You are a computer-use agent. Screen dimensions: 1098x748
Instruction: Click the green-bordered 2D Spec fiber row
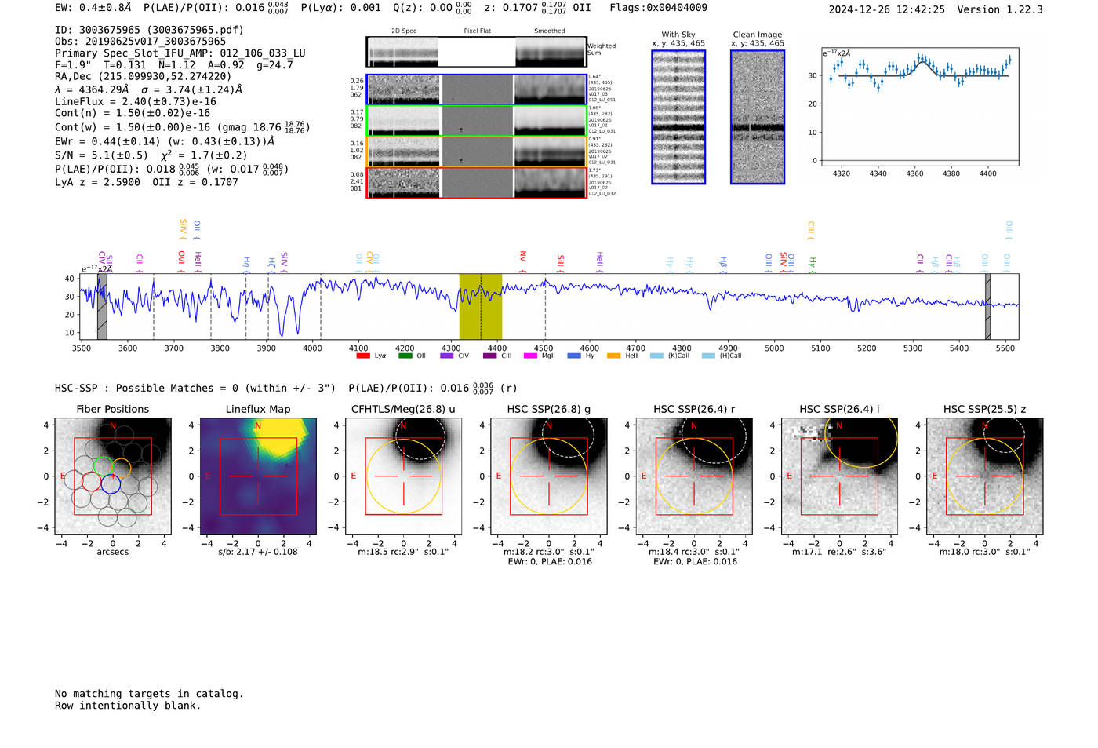point(476,121)
